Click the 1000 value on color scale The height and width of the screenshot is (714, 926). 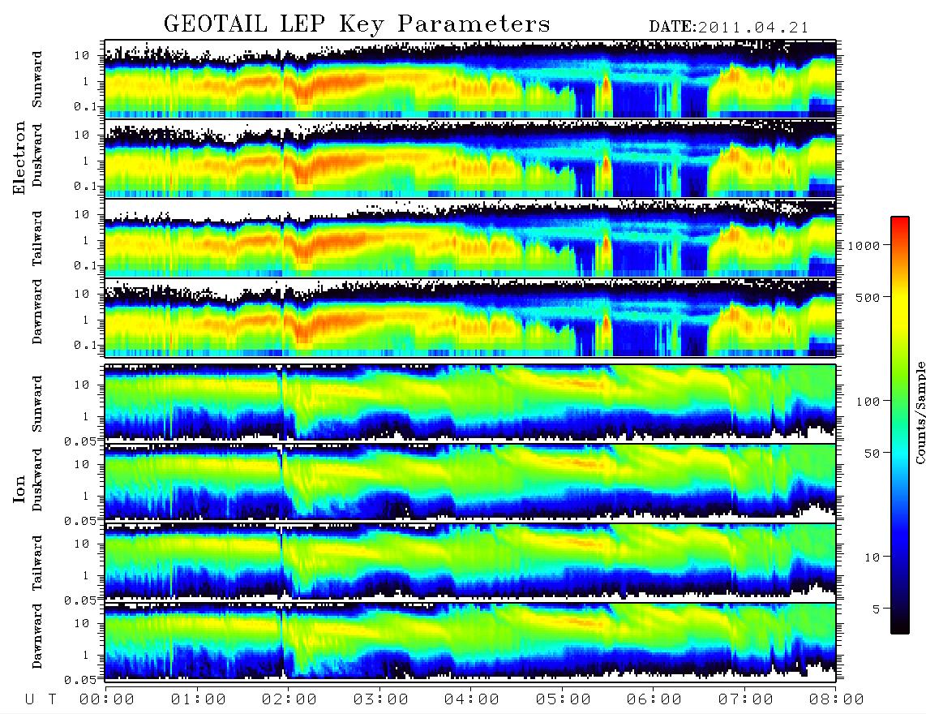point(864,245)
